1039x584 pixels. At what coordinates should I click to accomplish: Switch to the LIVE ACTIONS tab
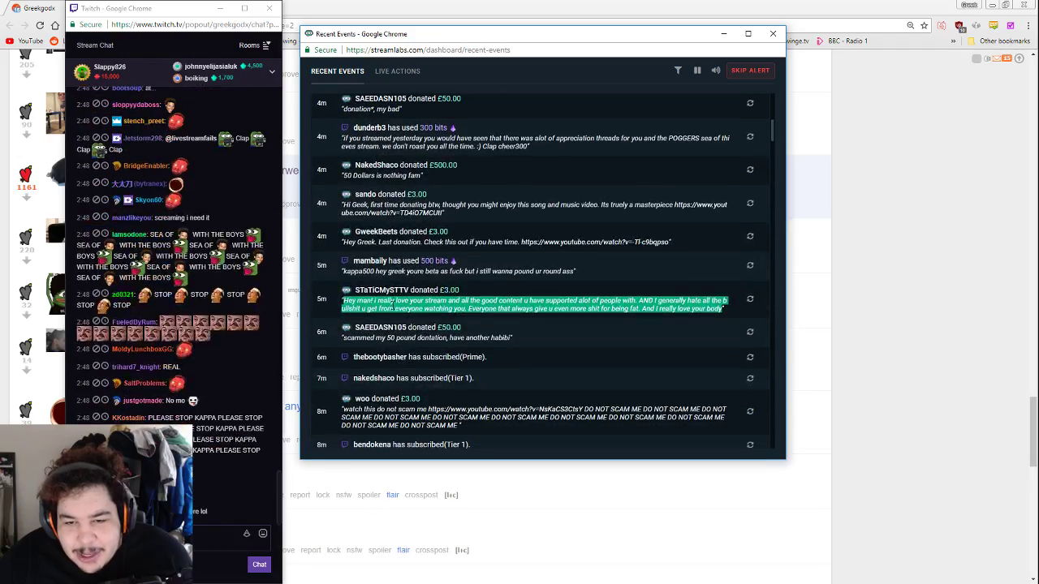click(398, 71)
